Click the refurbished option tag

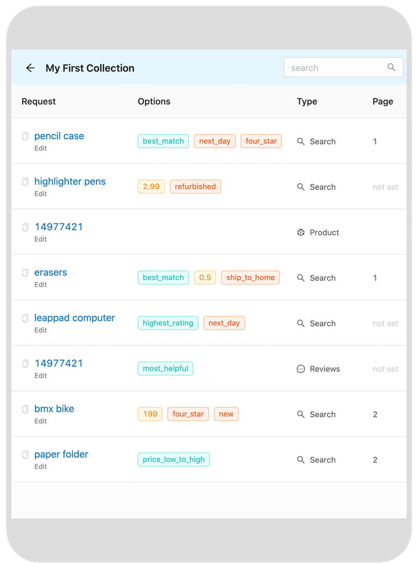tap(195, 187)
